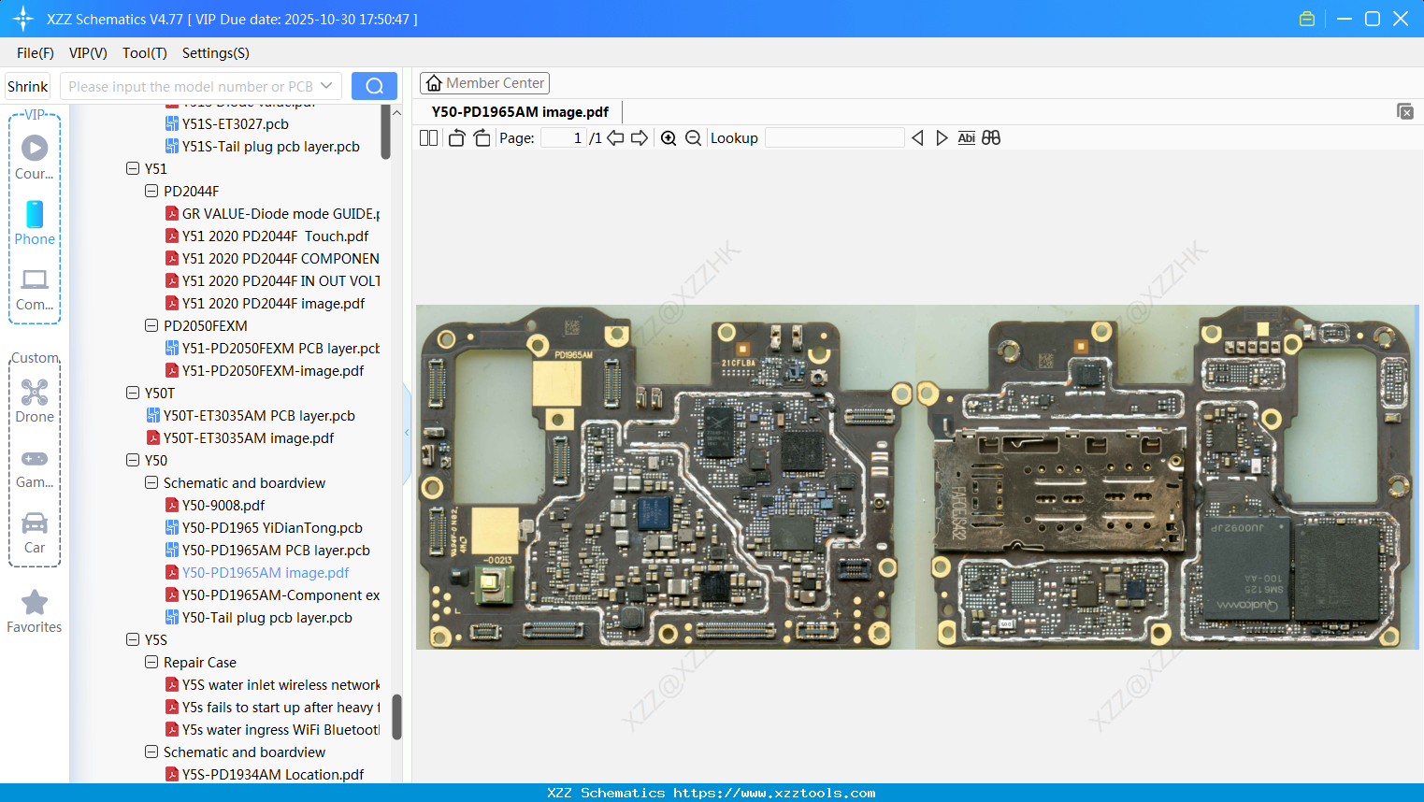Image resolution: width=1424 pixels, height=802 pixels.
Task: Click the Lookup text field
Action: point(834,137)
